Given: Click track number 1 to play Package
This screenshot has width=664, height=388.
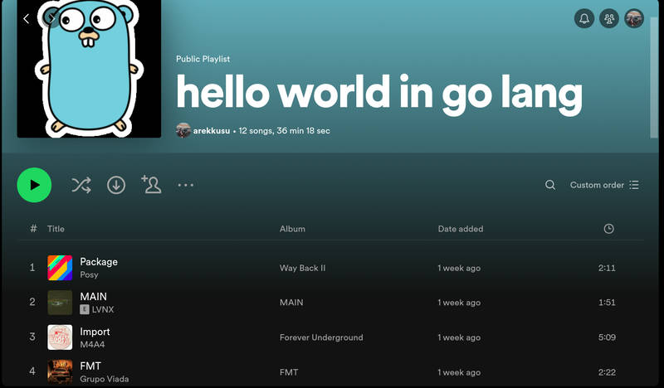Looking at the screenshot, I should pyautogui.click(x=32, y=268).
